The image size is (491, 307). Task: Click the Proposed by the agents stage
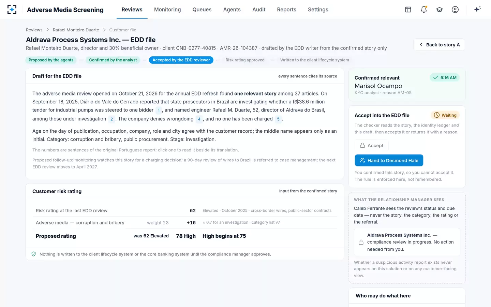click(x=51, y=60)
